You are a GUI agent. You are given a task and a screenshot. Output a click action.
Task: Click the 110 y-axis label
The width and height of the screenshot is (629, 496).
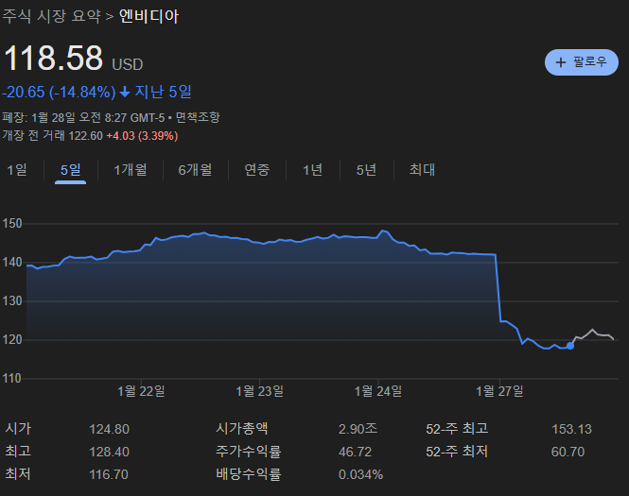[12, 379]
